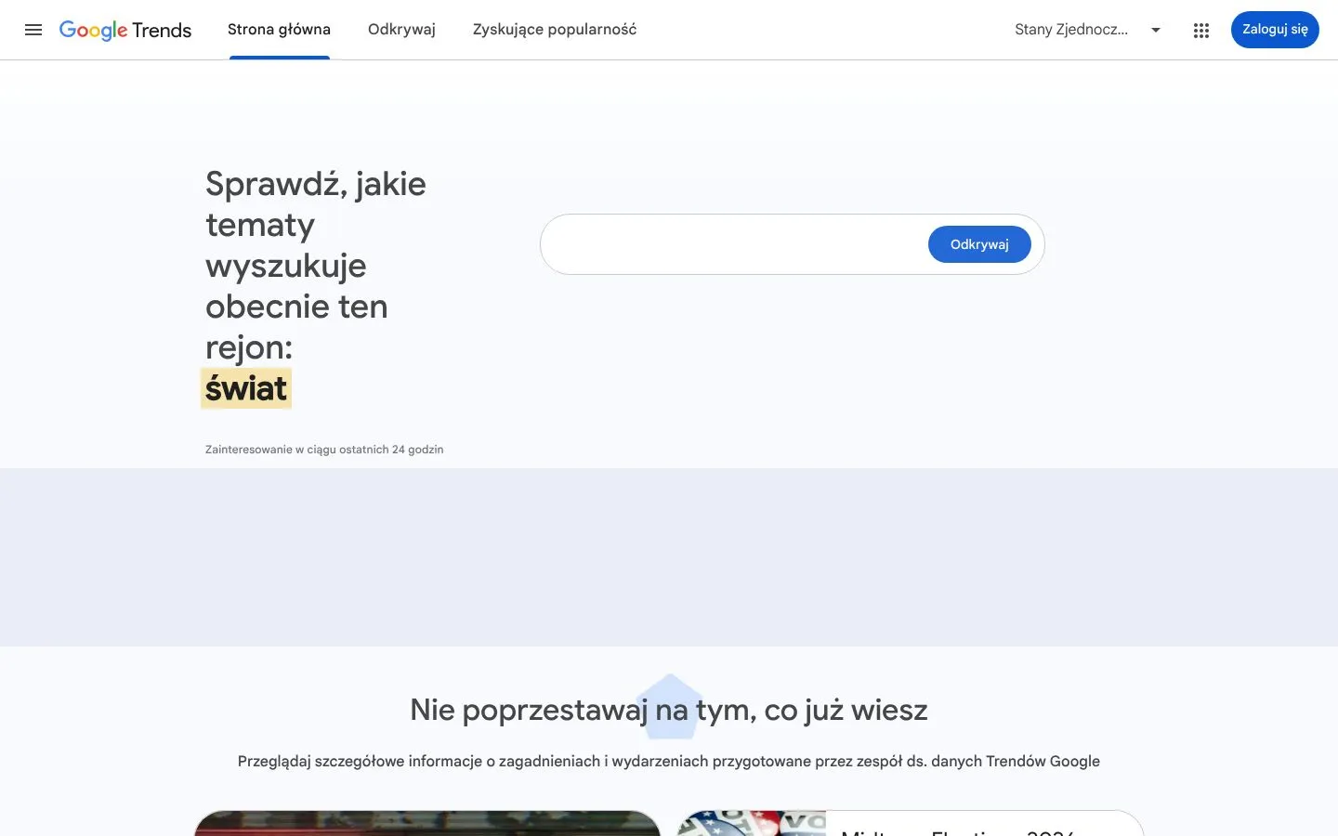
Task: Click the text about last 24 godzin
Action: (324, 450)
